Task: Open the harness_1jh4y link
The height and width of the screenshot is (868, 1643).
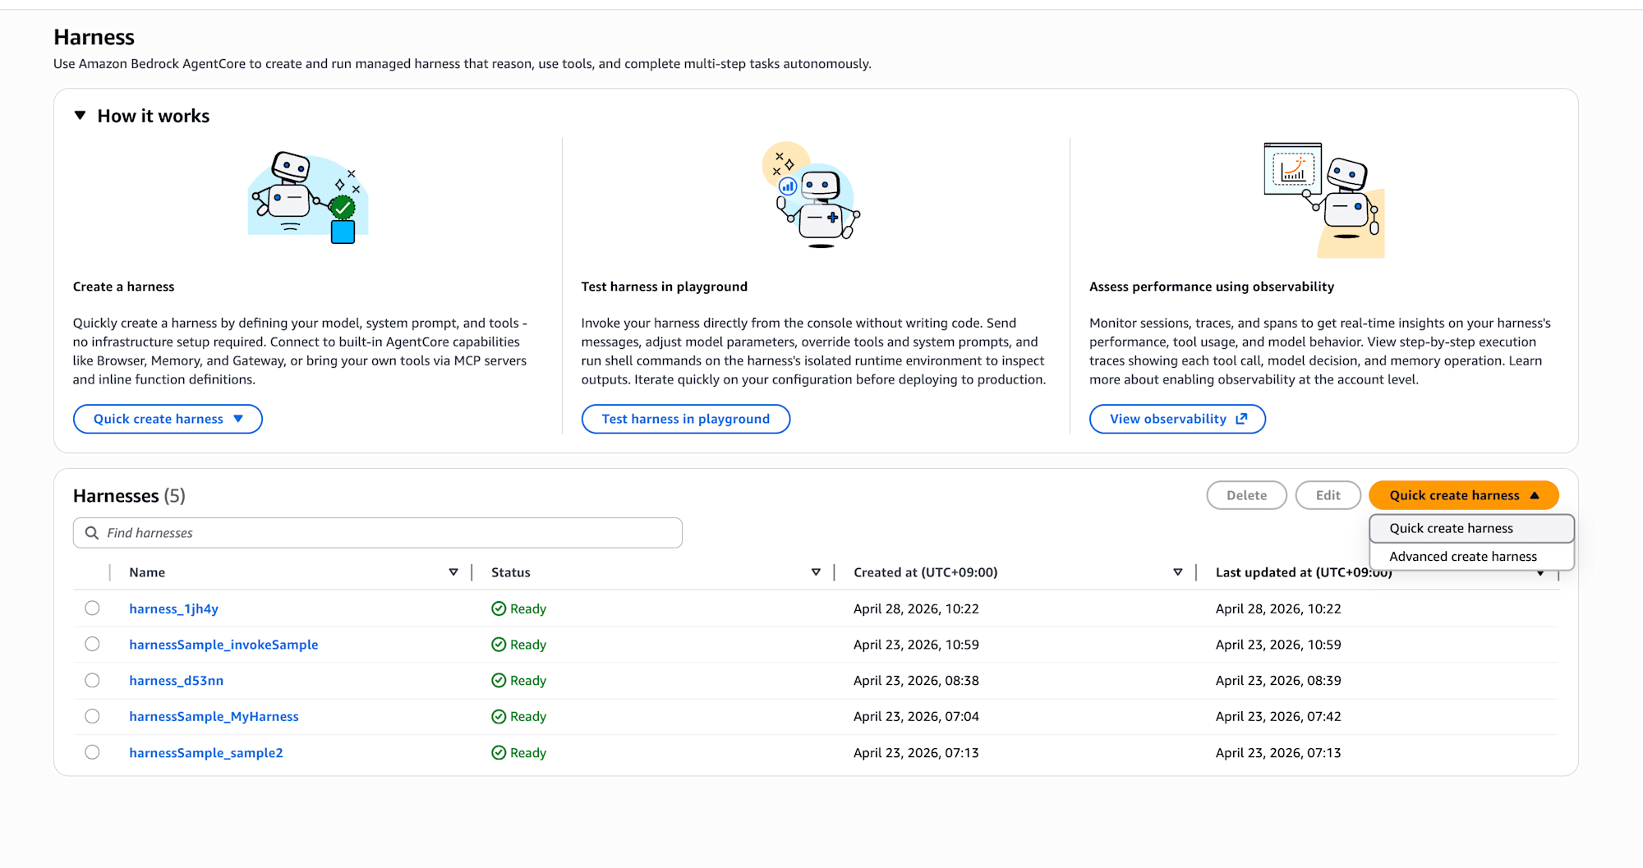Action: [173, 609]
